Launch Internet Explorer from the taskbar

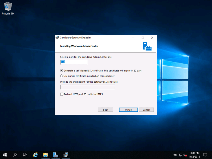tap(35, 155)
